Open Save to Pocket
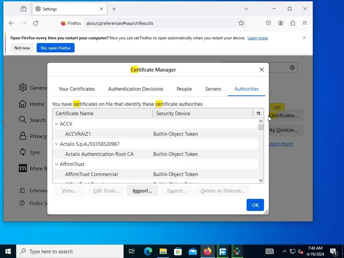 click(x=268, y=23)
